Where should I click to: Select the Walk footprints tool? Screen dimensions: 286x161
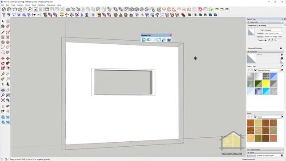(3, 111)
